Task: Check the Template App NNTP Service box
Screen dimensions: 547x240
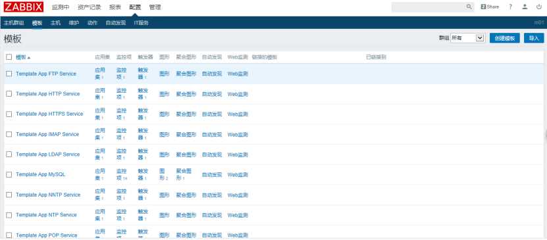Action: [x=9, y=195]
